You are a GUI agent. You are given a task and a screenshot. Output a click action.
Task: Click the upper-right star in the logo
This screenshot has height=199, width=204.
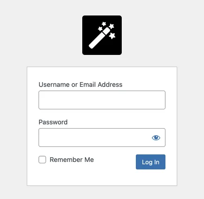[111, 26]
